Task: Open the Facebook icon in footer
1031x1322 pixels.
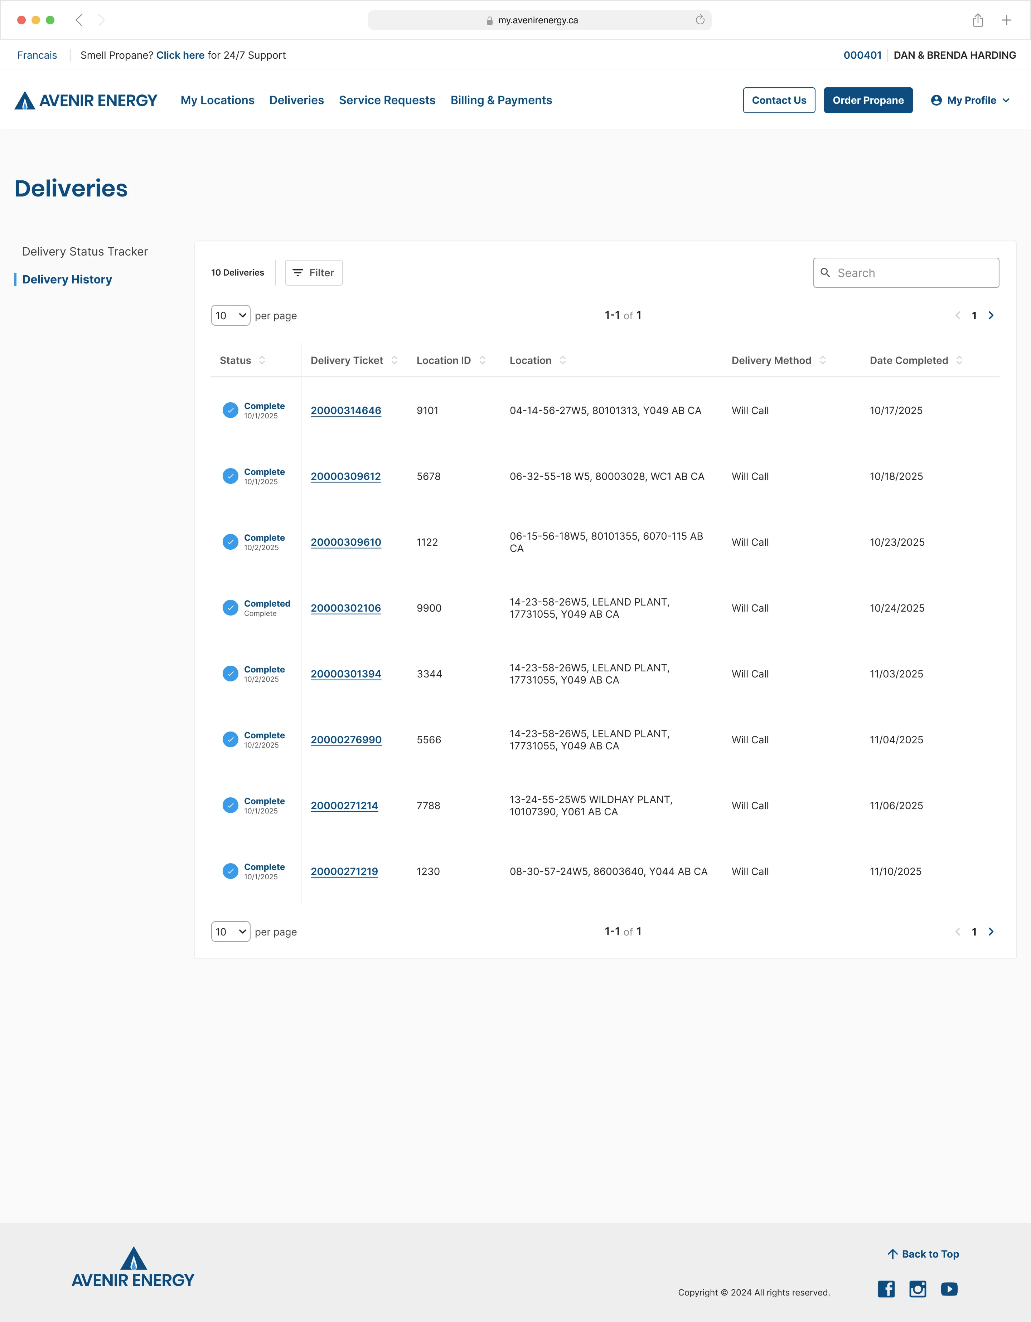Action: [886, 1289]
